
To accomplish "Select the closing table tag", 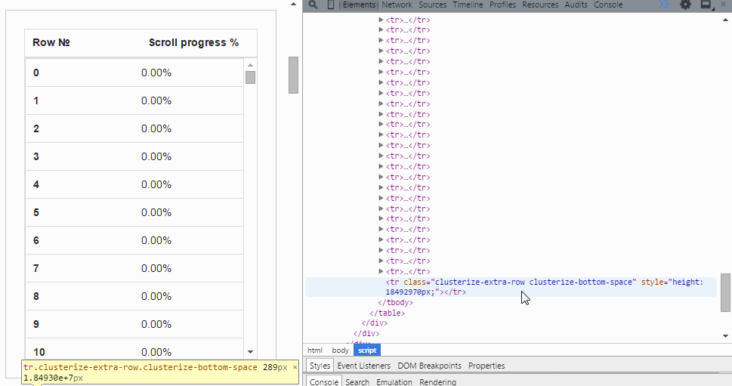I will tap(388, 313).
